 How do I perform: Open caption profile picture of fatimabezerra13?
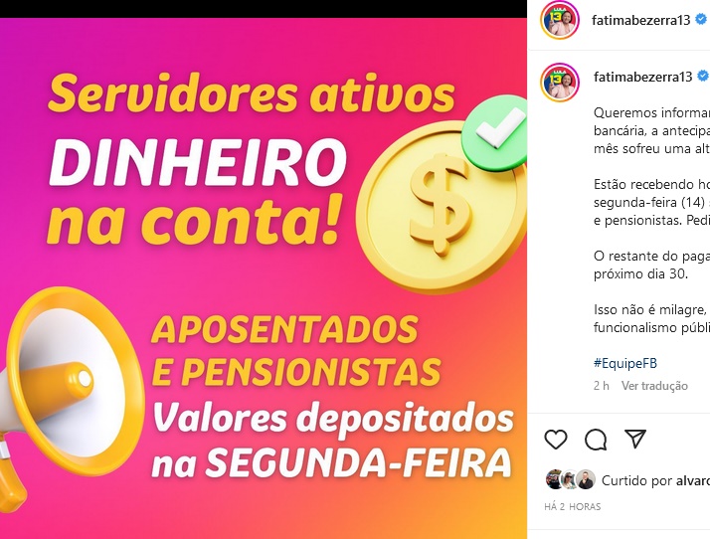[560, 82]
